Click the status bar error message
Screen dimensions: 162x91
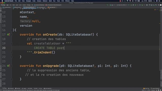point(31,90)
